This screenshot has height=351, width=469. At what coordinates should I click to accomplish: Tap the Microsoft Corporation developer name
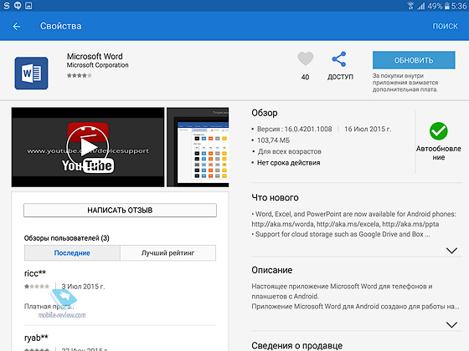click(x=97, y=65)
